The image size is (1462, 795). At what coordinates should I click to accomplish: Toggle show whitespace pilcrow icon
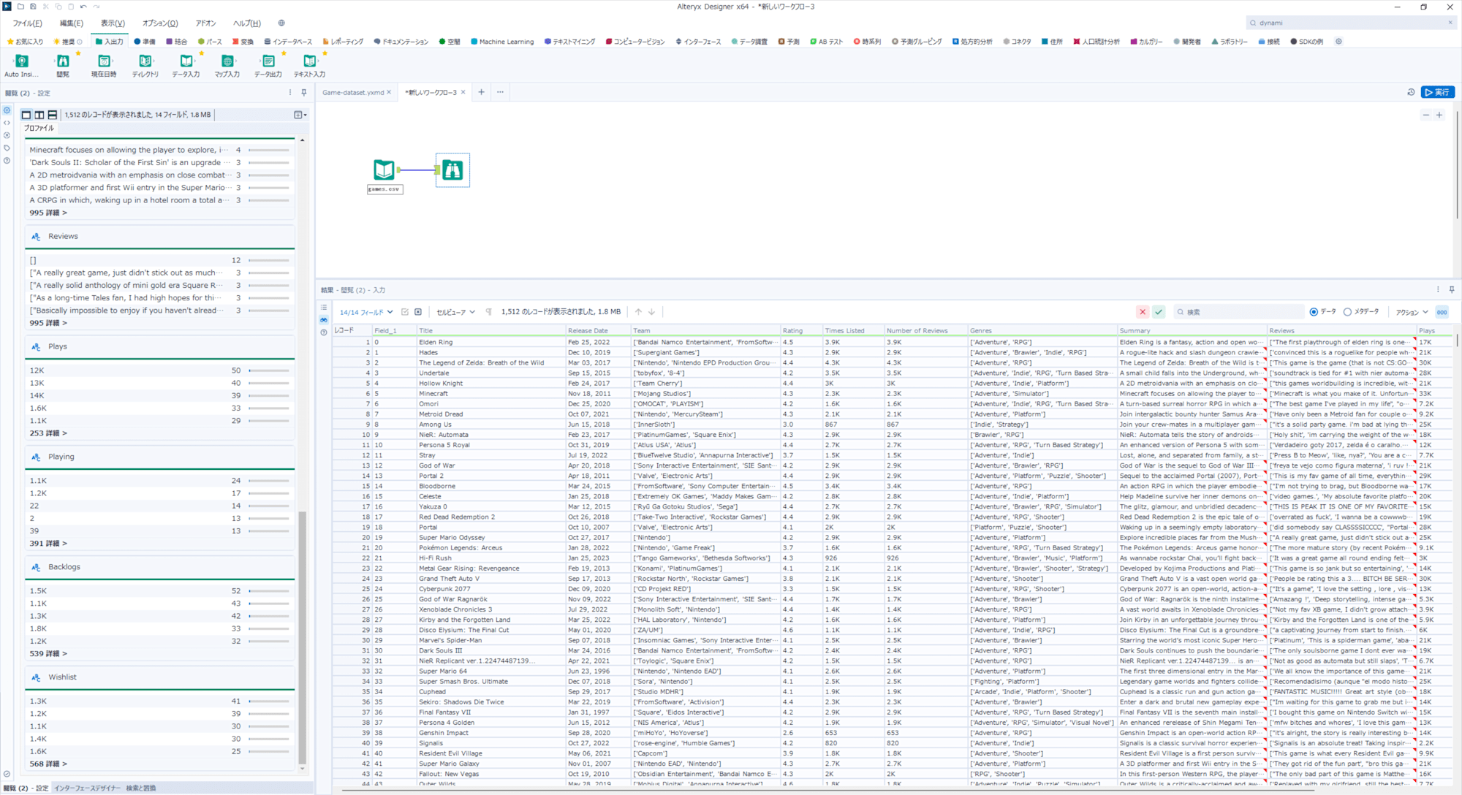click(489, 312)
